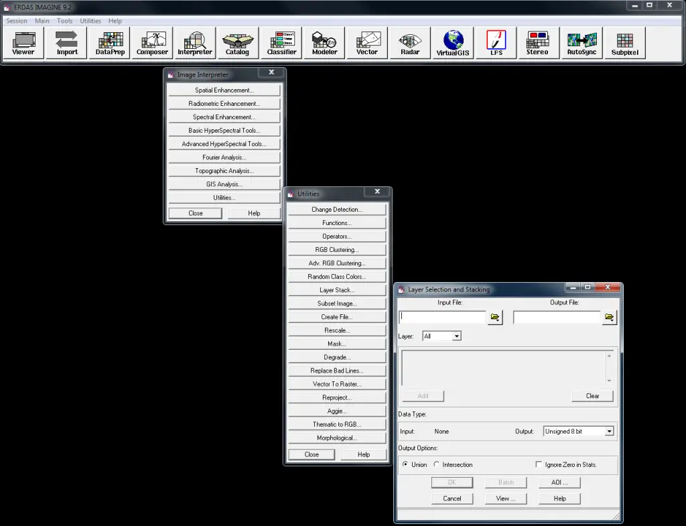Open the Main menu
This screenshot has height=526, width=686.
42,21
